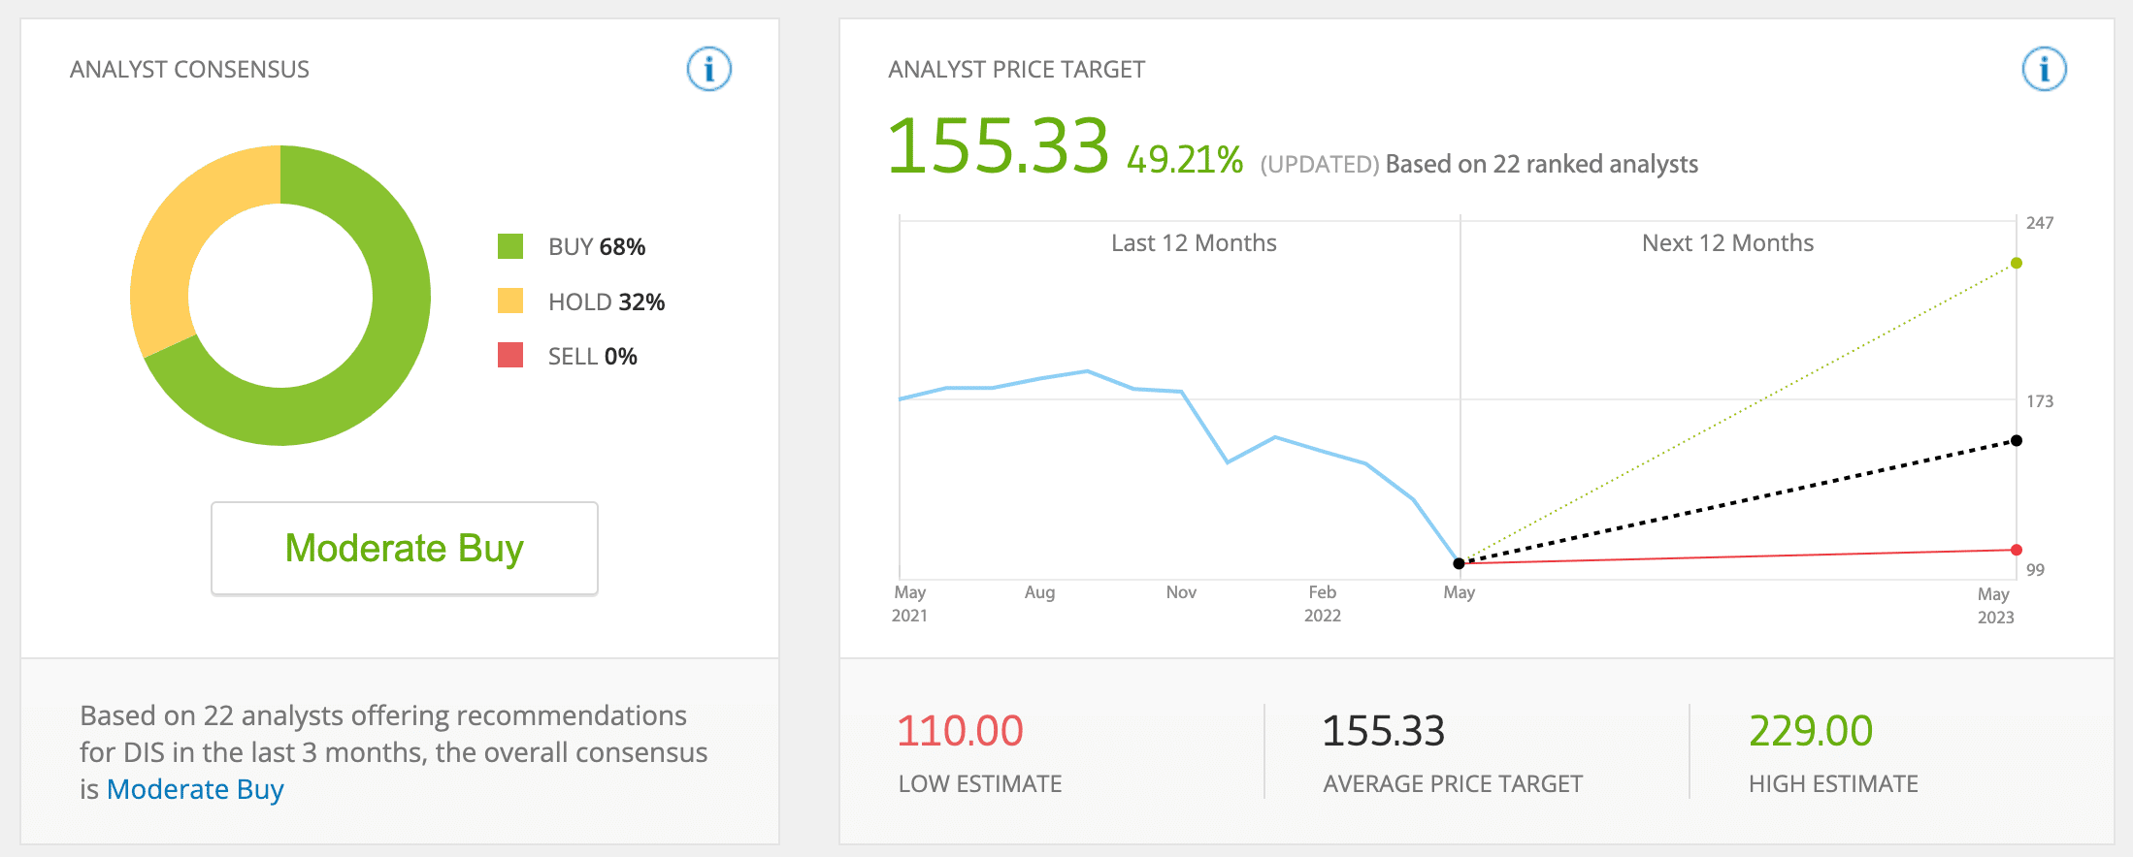Click the red low estimate endpoint dot
Screen dimensions: 2133x857
pos(2017,550)
